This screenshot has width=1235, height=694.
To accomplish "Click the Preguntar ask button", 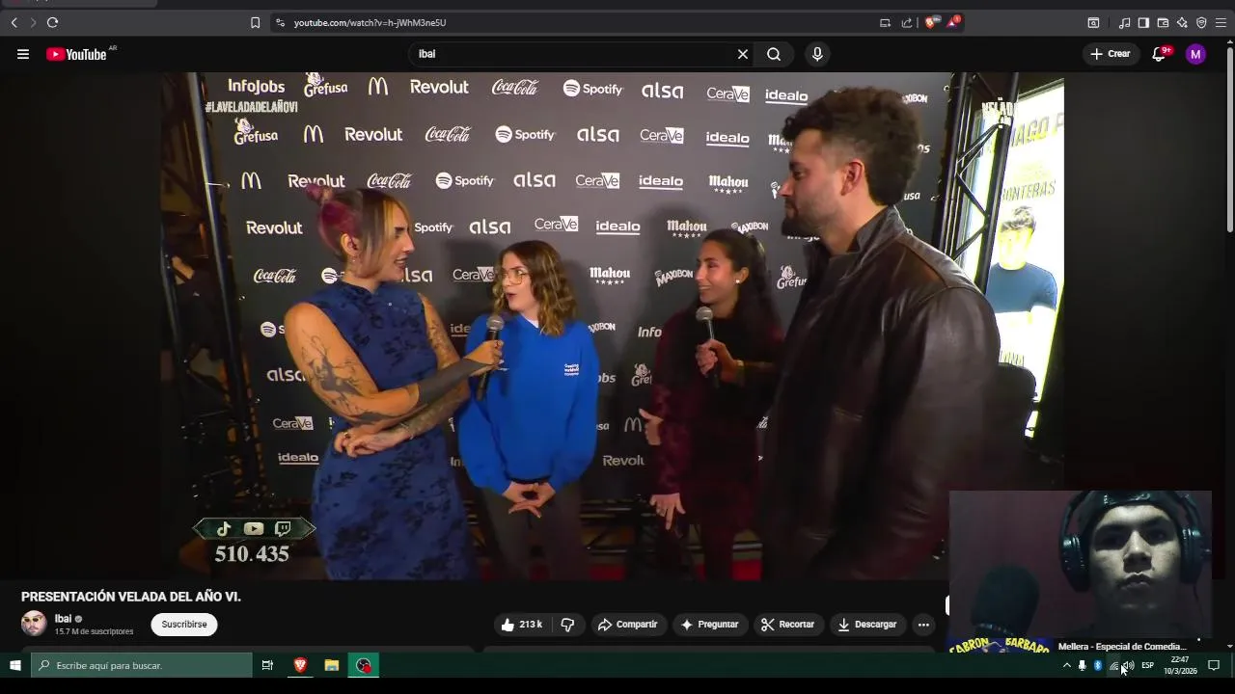I will tap(709, 625).
